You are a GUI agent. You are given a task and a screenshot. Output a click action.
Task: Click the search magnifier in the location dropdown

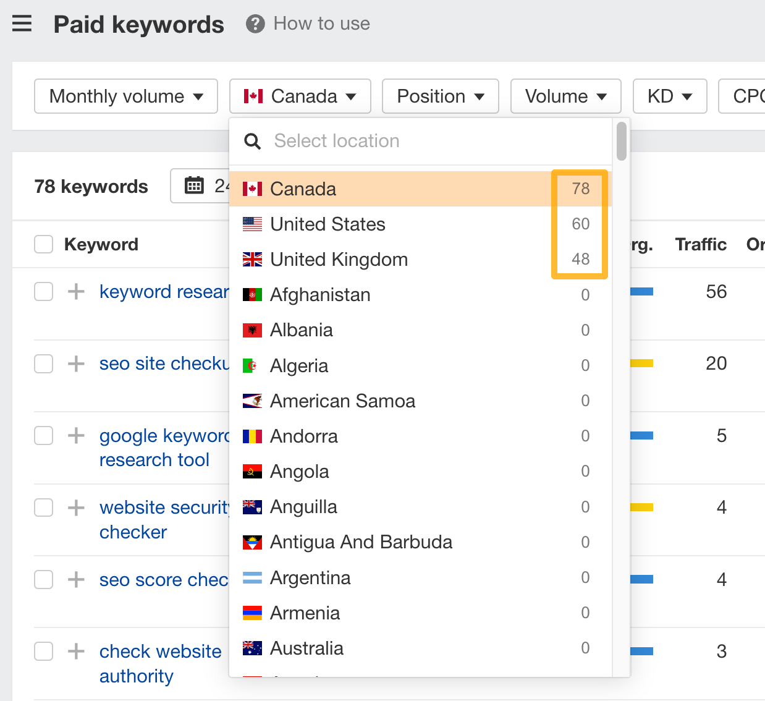point(252,141)
